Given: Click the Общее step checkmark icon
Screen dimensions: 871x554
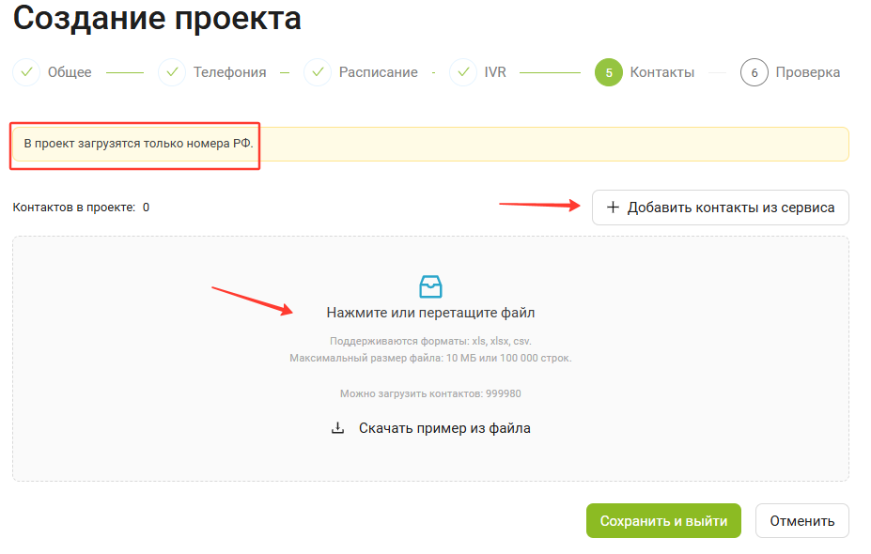Looking at the screenshot, I should point(26,72).
